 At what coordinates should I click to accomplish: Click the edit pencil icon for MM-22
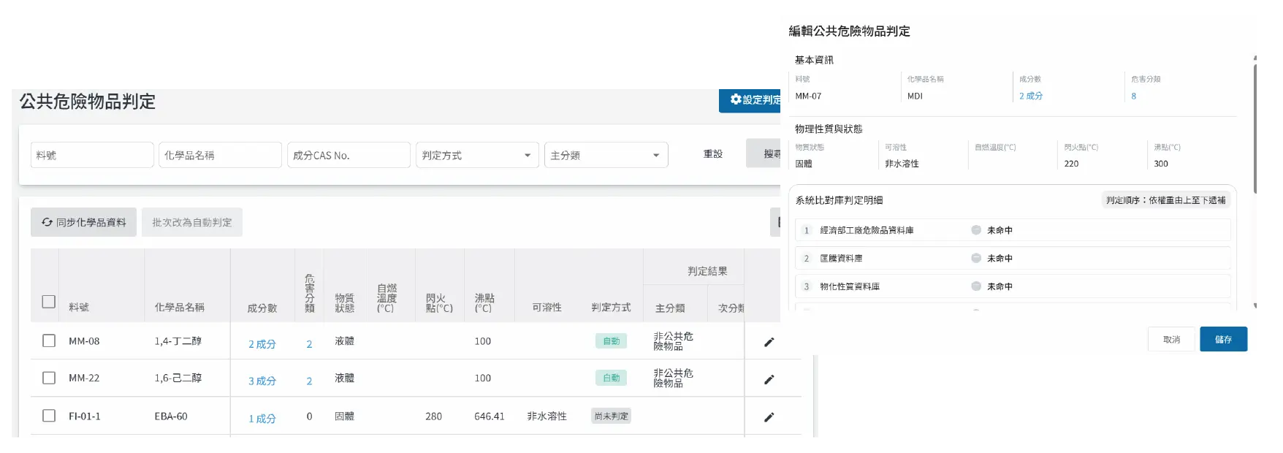tap(769, 379)
